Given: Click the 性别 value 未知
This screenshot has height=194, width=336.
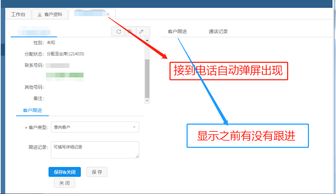Looking at the screenshot, I should point(51,42).
